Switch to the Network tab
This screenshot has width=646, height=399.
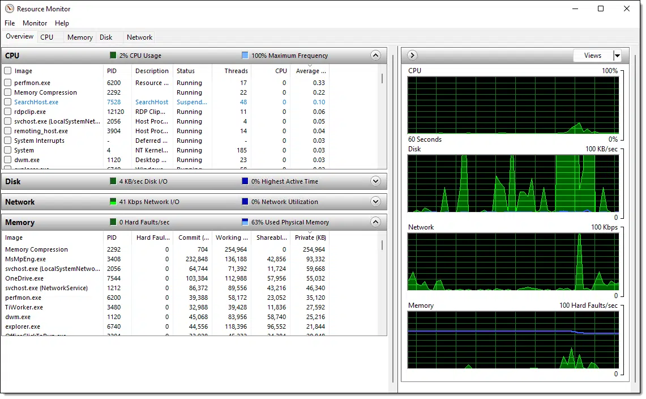140,37
